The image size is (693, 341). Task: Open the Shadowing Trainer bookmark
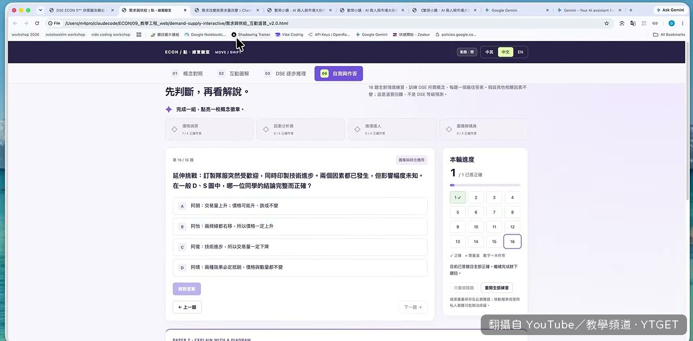click(x=251, y=34)
